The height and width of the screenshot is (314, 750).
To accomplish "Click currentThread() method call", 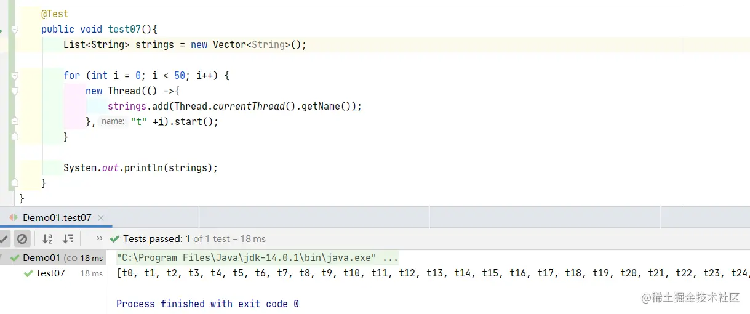I will 253,107.
